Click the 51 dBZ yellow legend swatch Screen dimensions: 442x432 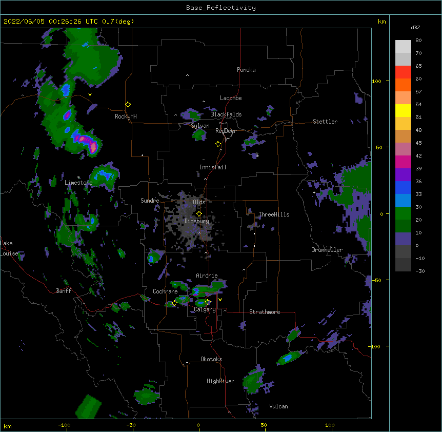(x=403, y=110)
